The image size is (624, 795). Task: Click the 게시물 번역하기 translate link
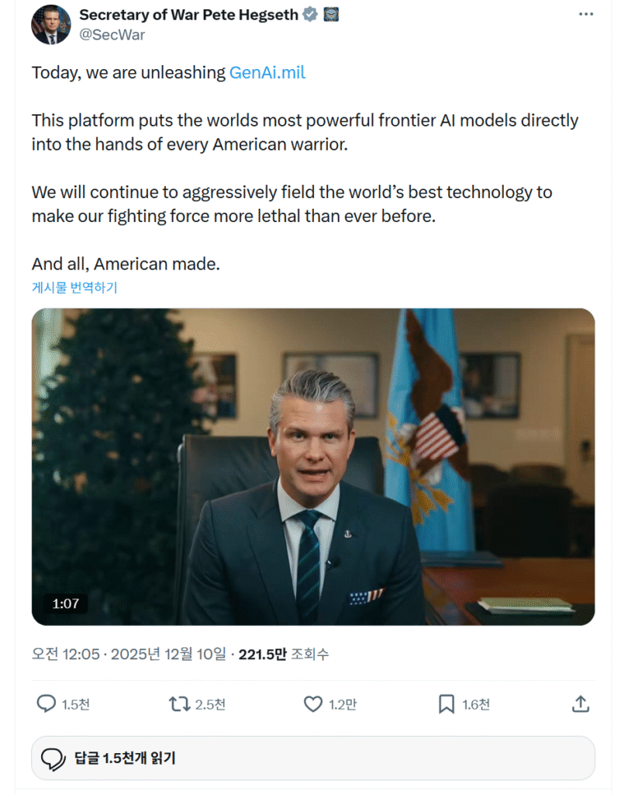[x=74, y=287]
